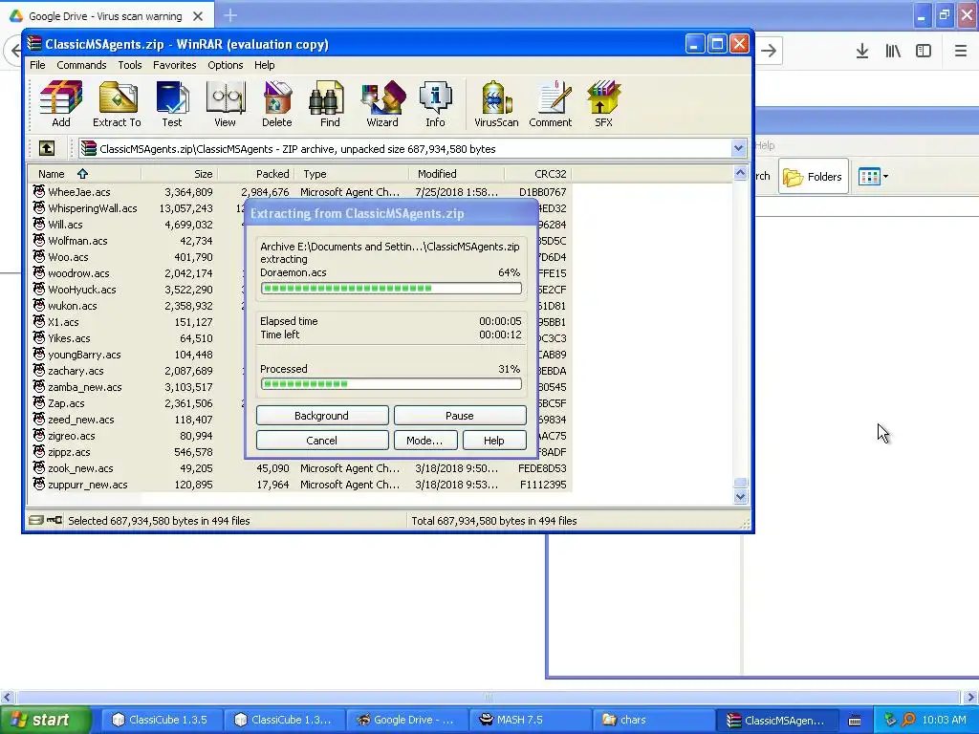
Task: Open the Help menu in WinRAR
Action: 264,65
